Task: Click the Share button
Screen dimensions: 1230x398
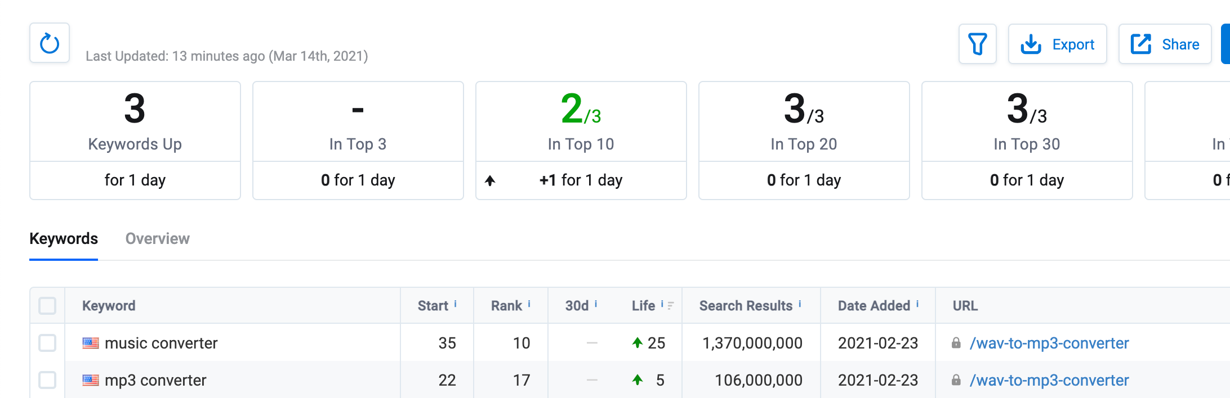Action: pyautogui.click(x=1165, y=44)
